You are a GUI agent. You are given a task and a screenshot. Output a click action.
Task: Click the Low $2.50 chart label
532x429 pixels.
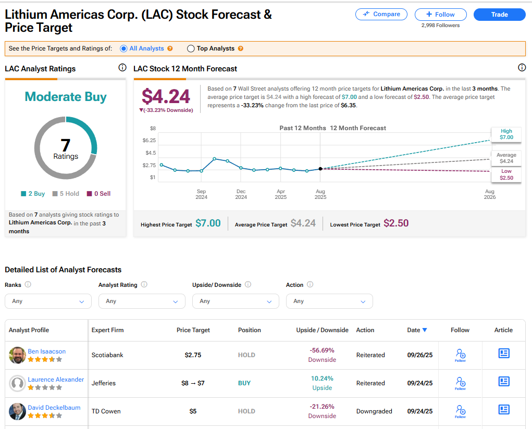(x=506, y=174)
